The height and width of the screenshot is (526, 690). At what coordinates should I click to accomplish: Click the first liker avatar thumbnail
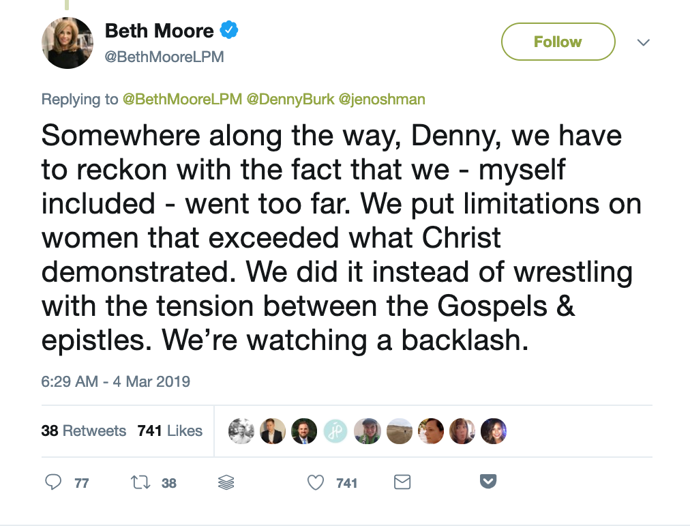(x=241, y=430)
